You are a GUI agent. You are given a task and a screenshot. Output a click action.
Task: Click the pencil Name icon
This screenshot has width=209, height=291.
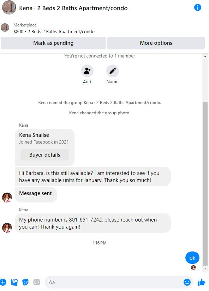coord(112,71)
